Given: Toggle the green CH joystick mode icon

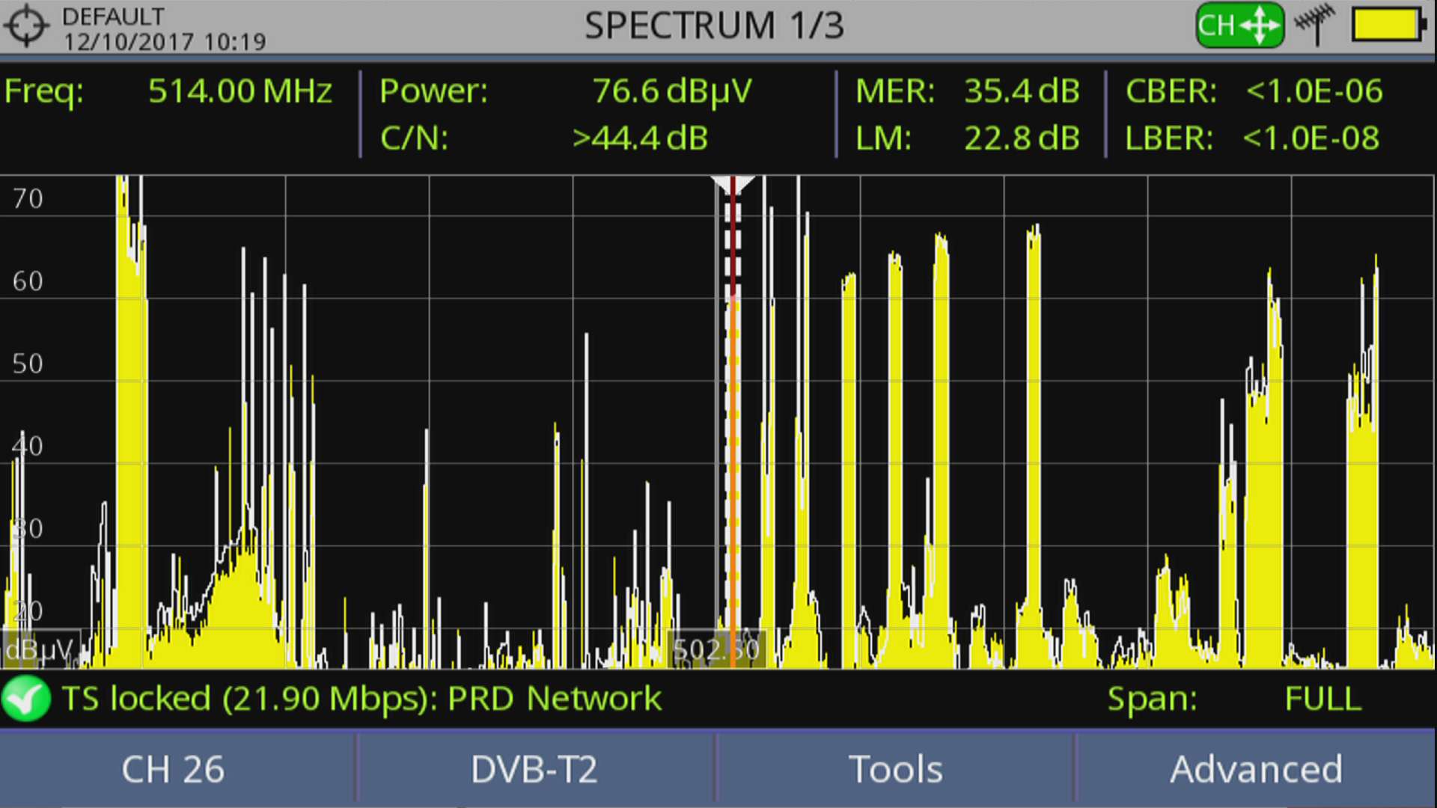Looking at the screenshot, I should (x=1239, y=26).
